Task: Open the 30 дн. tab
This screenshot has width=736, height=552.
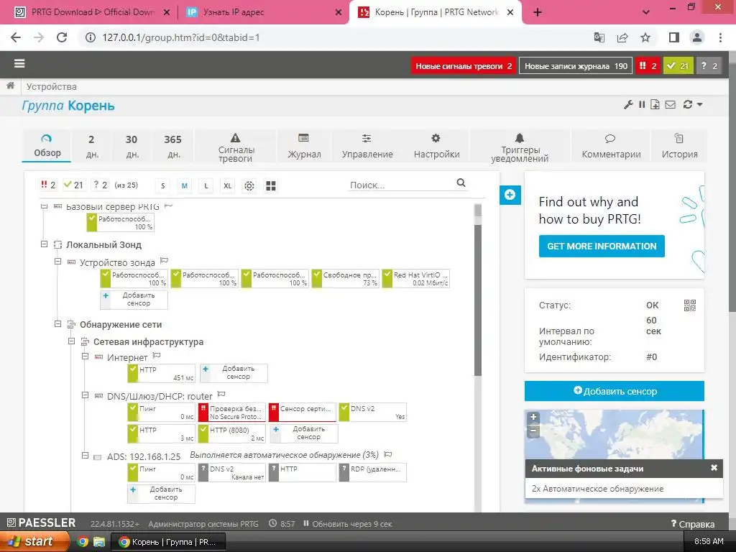Action: (x=132, y=147)
